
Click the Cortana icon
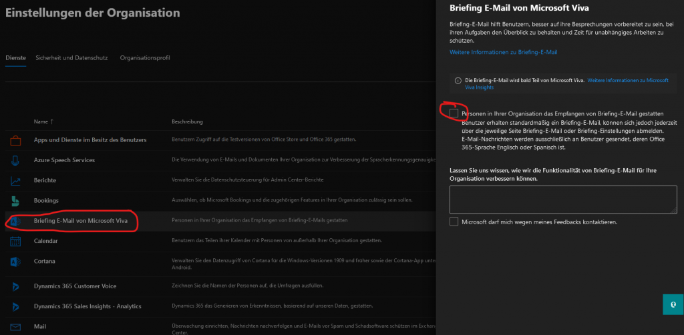click(15, 262)
